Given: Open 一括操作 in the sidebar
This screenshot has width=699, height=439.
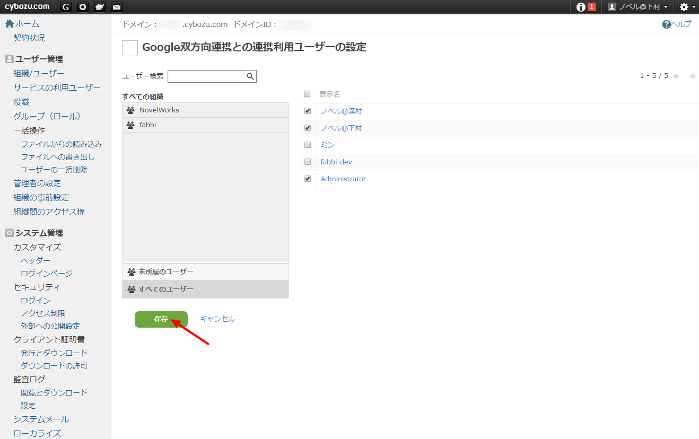Looking at the screenshot, I should 29,130.
